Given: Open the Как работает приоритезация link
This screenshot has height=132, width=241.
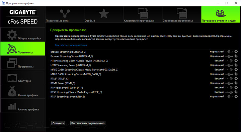Looking at the screenshot, I should coord(71,45).
